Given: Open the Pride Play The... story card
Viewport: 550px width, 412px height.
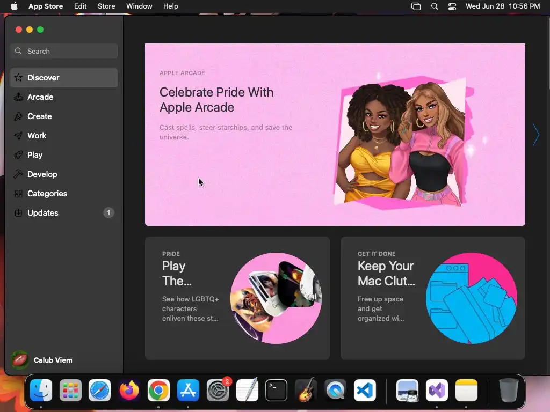Looking at the screenshot, I should (x=237, y=298).
